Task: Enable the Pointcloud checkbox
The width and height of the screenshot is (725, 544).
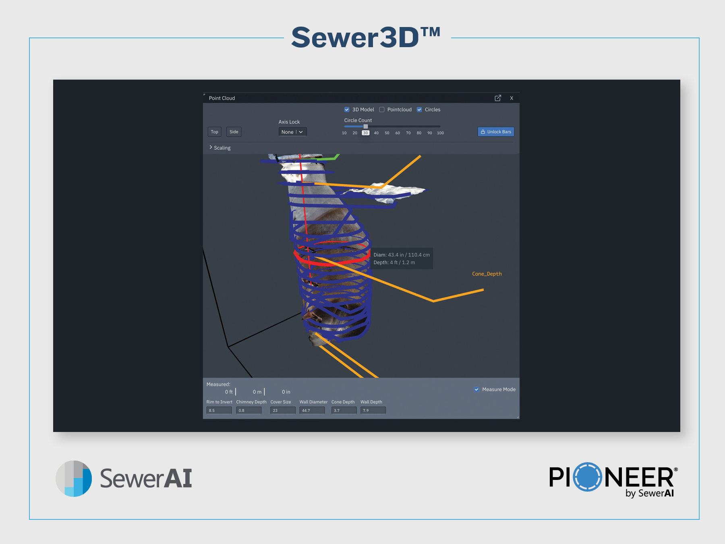Action: click(382, 110)
